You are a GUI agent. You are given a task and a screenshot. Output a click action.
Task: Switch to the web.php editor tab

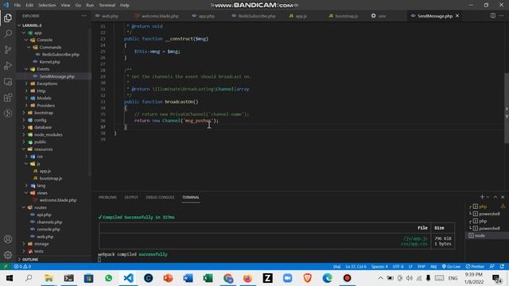[x=111, y=16]
